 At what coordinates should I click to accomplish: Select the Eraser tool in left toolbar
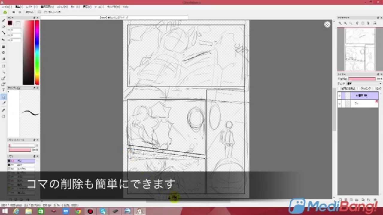[x=4, y=27]
